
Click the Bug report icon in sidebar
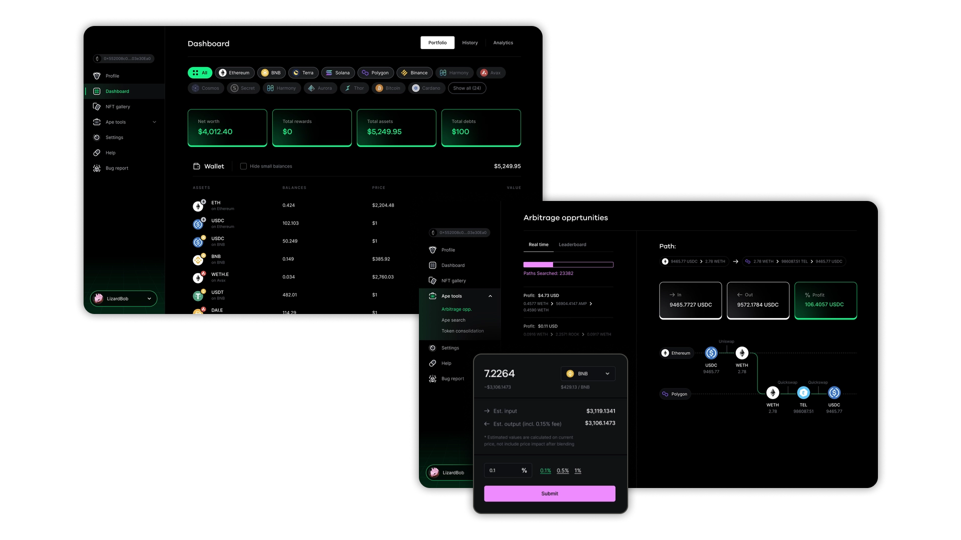click(97, 167)
